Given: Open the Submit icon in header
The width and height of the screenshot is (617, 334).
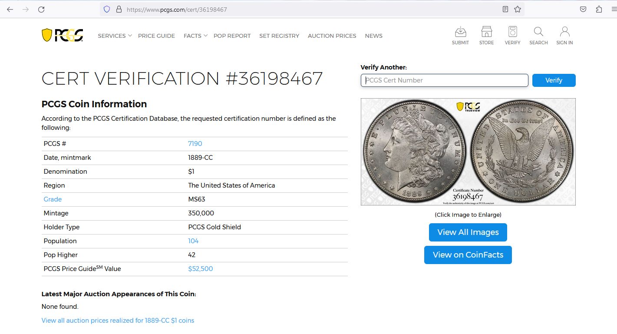Looking at the screenshot, I should [x=460, y=36].
